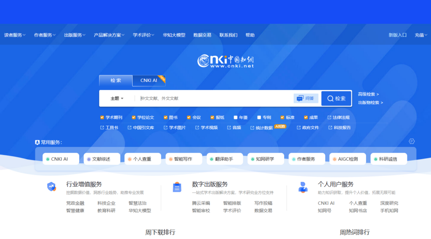Click the blue 检索 search button
Screen dimensions: 431x239
coord(336,98)
